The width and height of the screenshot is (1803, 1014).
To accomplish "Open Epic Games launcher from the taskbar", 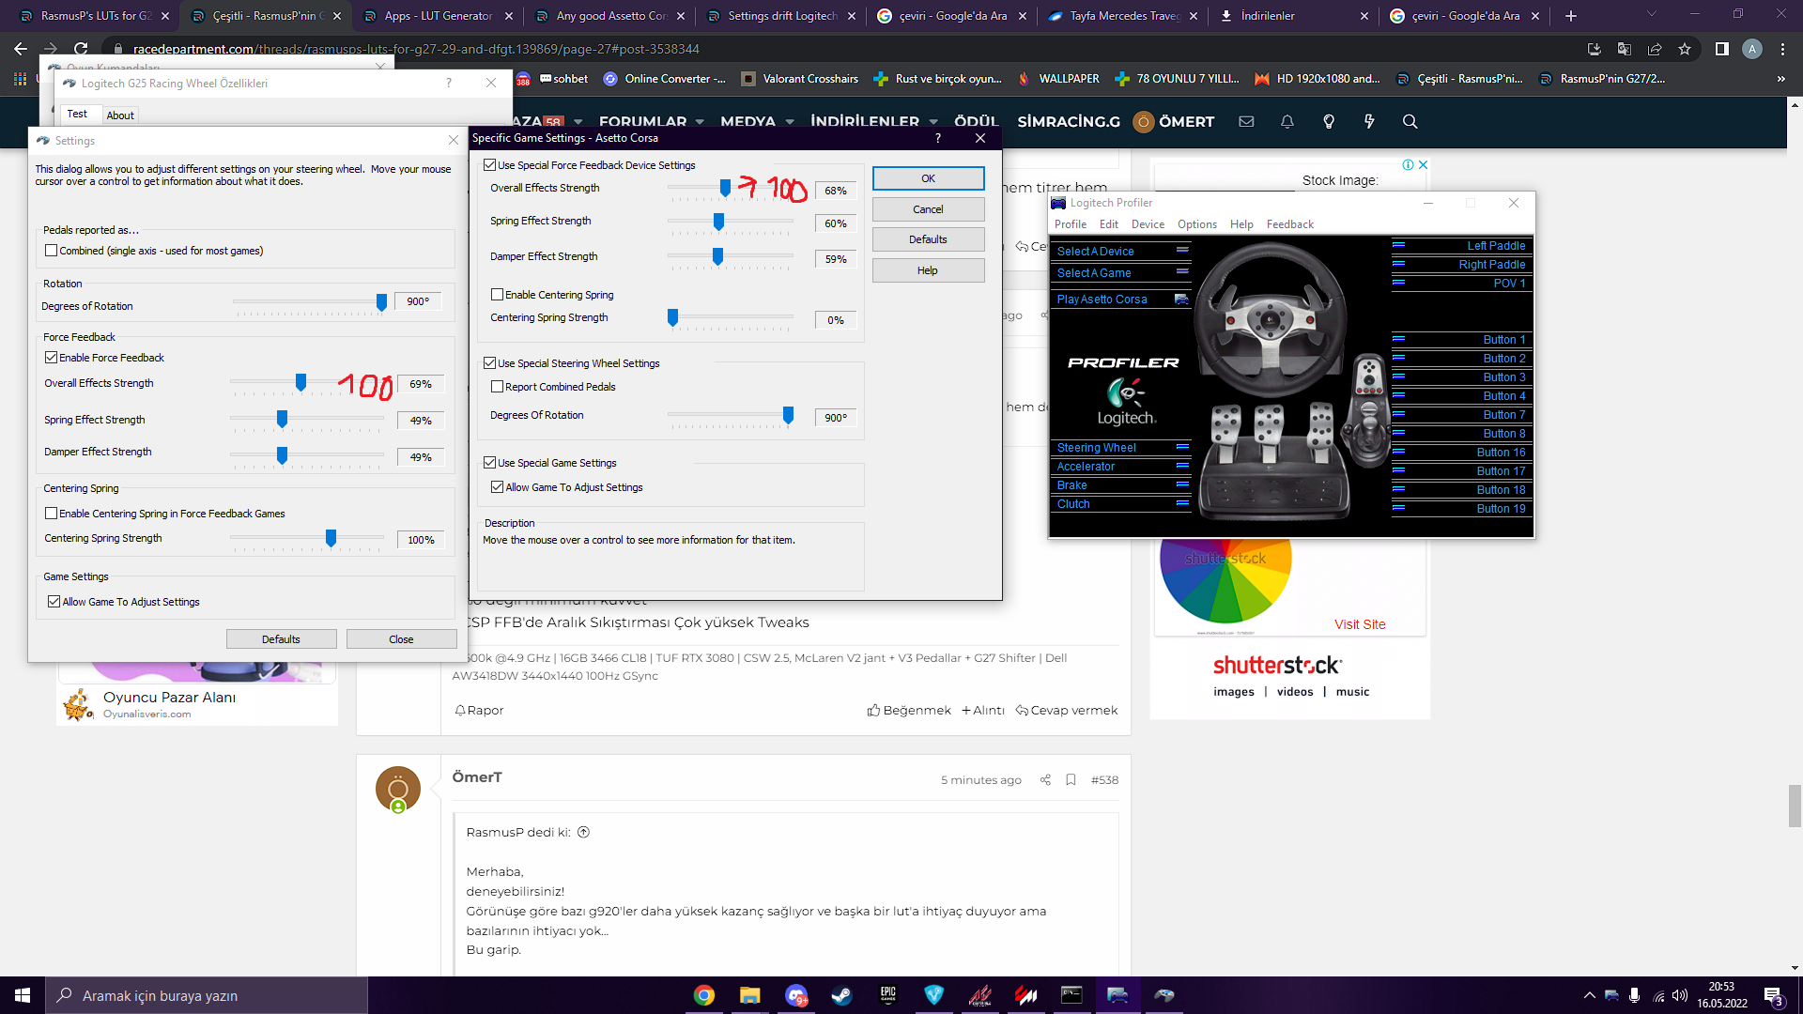I will click(x=887, y=995).
